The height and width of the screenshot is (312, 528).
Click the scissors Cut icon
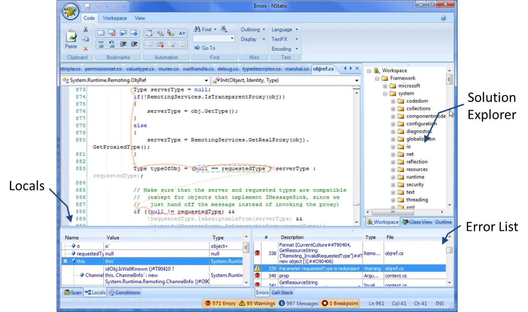(86, 29)
